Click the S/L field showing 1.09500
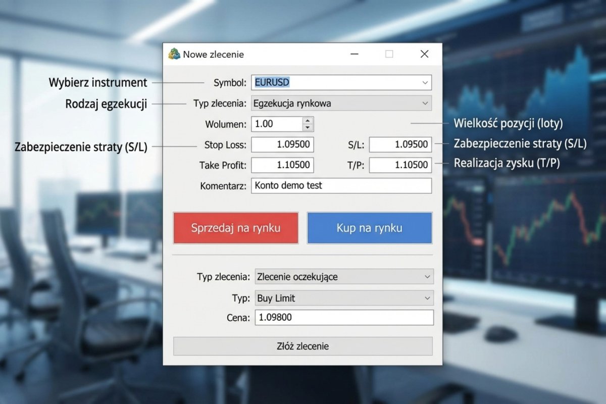The image size is (606, 404). pyautogui.click(x=400, y=144)
